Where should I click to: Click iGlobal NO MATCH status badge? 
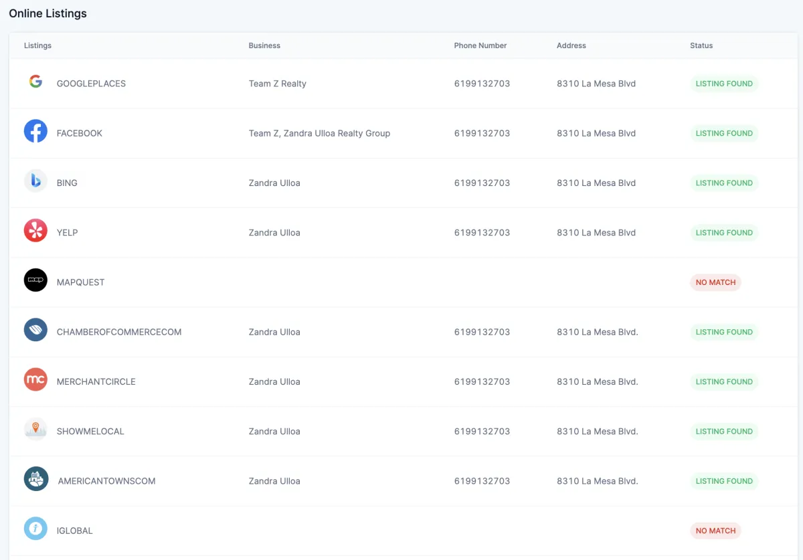715,531
